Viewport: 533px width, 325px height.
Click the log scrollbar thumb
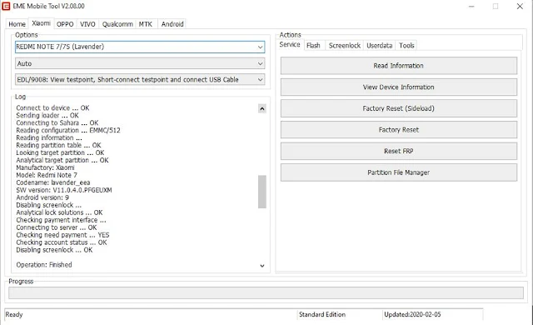tap(262, 192)
